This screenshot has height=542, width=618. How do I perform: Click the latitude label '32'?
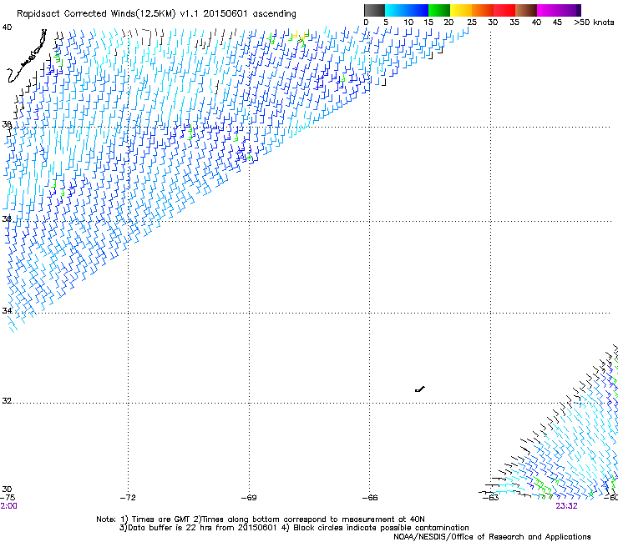click(x=7, y=401)
